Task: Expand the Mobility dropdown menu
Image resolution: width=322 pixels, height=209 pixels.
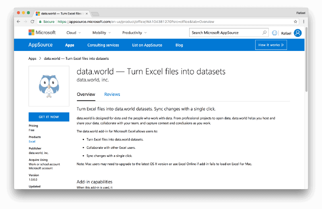Action: 101,32
